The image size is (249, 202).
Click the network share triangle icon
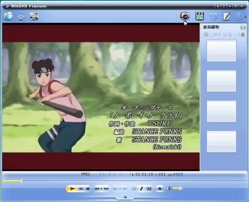21,16
